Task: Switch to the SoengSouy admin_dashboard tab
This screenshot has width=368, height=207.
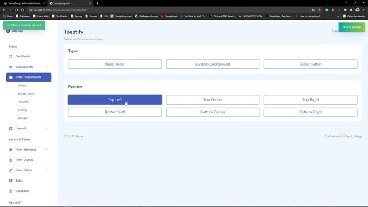Action: pyautogui.click(x=24, y=3)
